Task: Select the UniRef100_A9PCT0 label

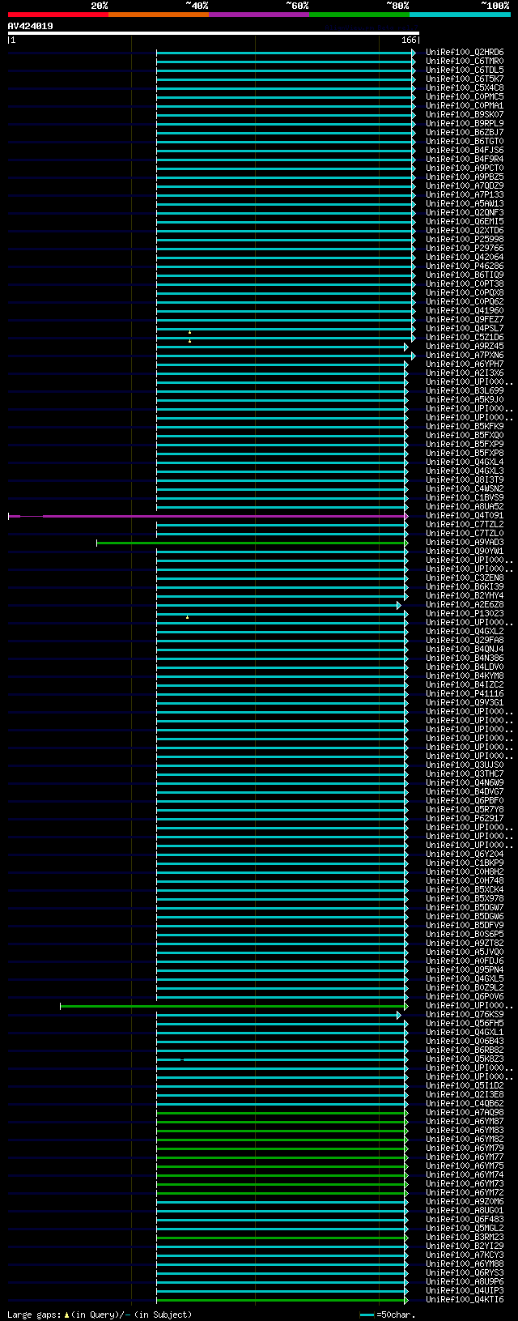Action: pyautogui.click(x=465, y=168)
